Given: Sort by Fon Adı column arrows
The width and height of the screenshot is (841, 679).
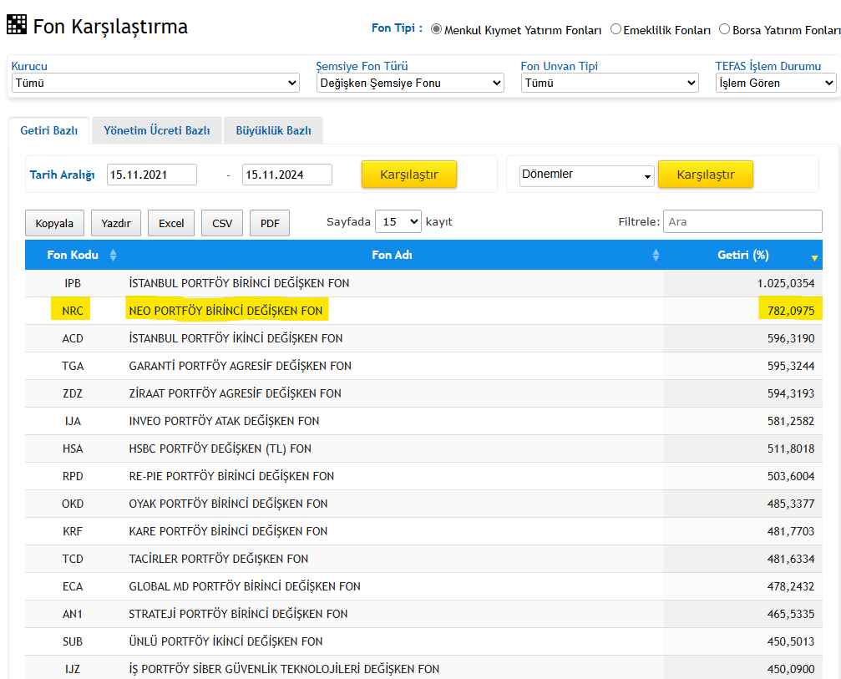Looking at the screenshot, I should (656, 255).
